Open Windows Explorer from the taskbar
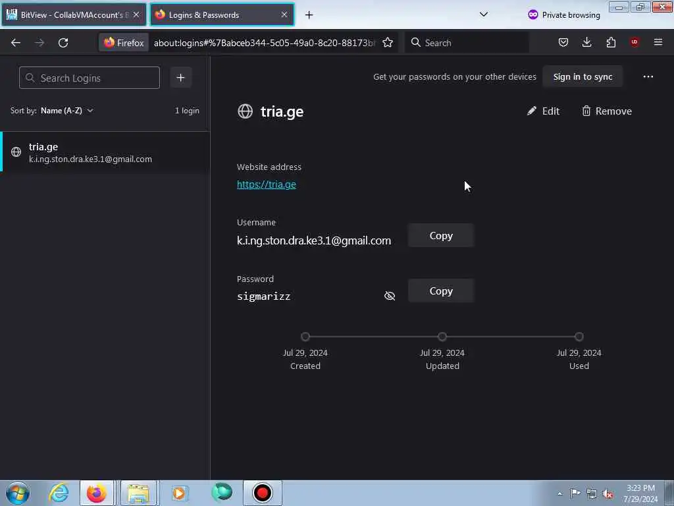Image resolution: width=674 pixels, height=506 pixels. click(138, 493)
